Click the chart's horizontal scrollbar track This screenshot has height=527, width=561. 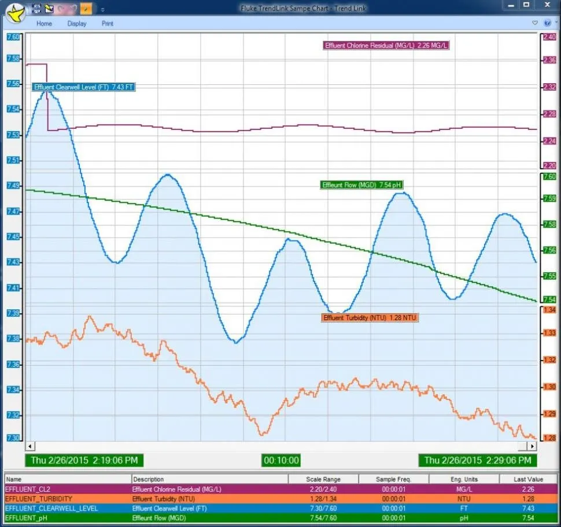(x=280, y=446)
